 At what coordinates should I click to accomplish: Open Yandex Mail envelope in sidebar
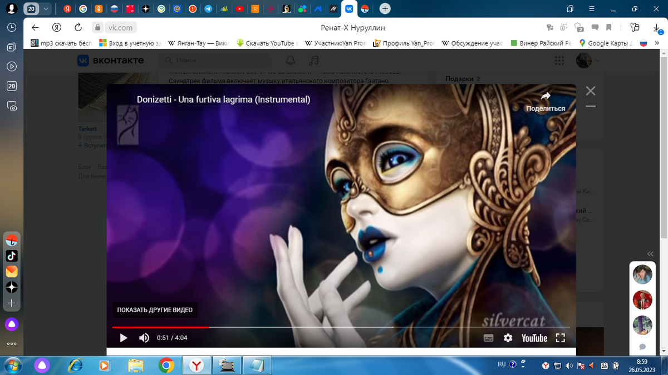click(12, 272)
